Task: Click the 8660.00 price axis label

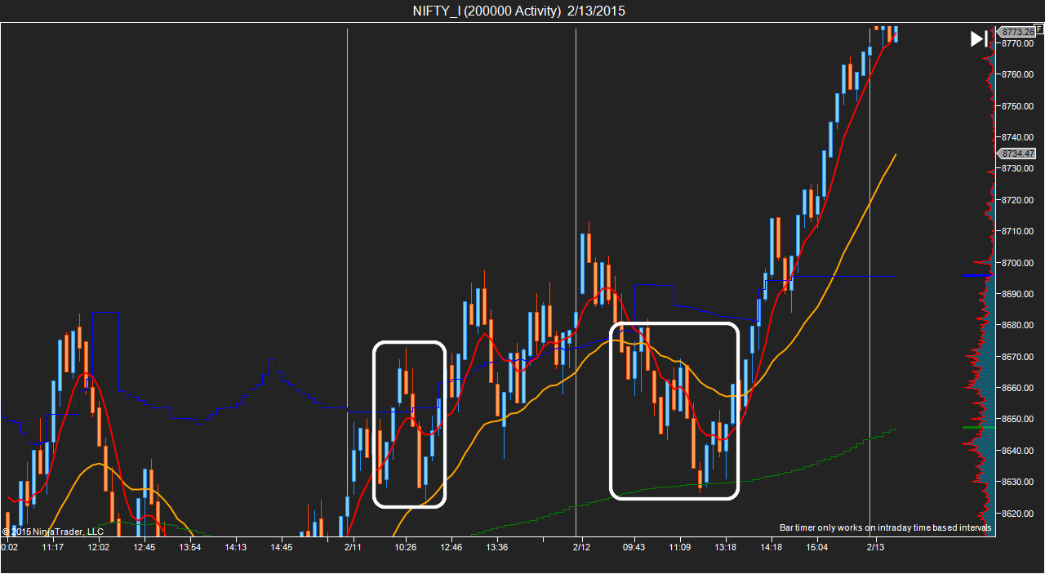Action: tap(1017, 388)
